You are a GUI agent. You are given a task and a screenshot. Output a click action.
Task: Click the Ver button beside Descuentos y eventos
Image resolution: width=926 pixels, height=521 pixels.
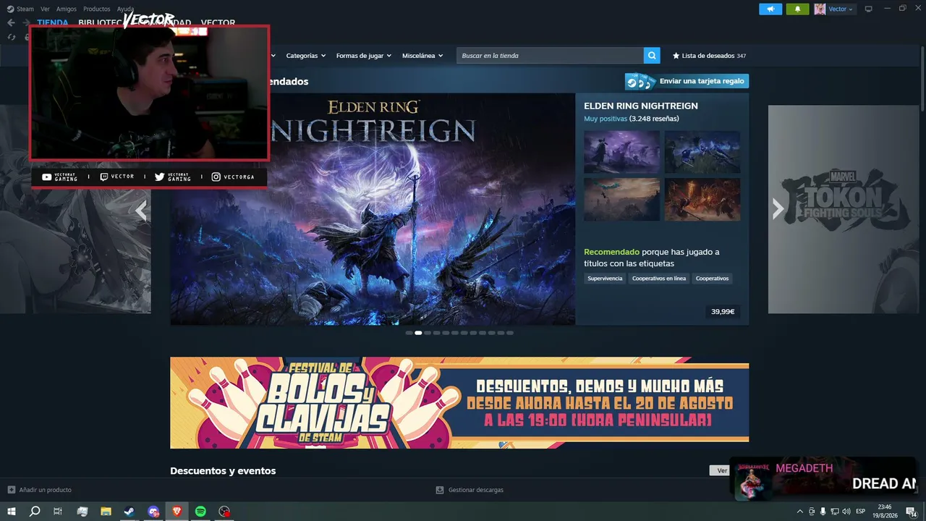(x=721, y=470)
